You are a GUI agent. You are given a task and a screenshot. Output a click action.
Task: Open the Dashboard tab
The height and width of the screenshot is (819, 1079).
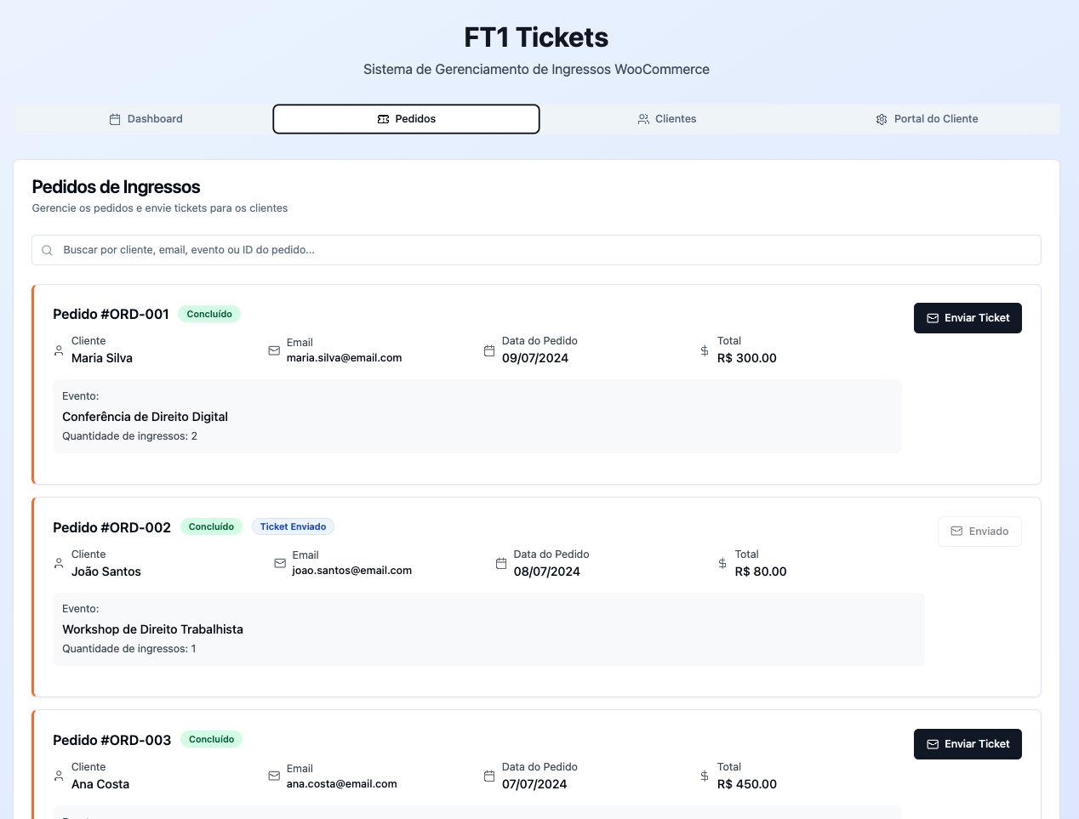pos(146,119)
